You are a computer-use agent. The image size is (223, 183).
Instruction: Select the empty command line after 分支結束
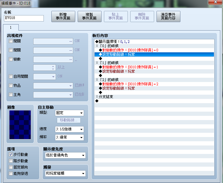coord(154,101)
